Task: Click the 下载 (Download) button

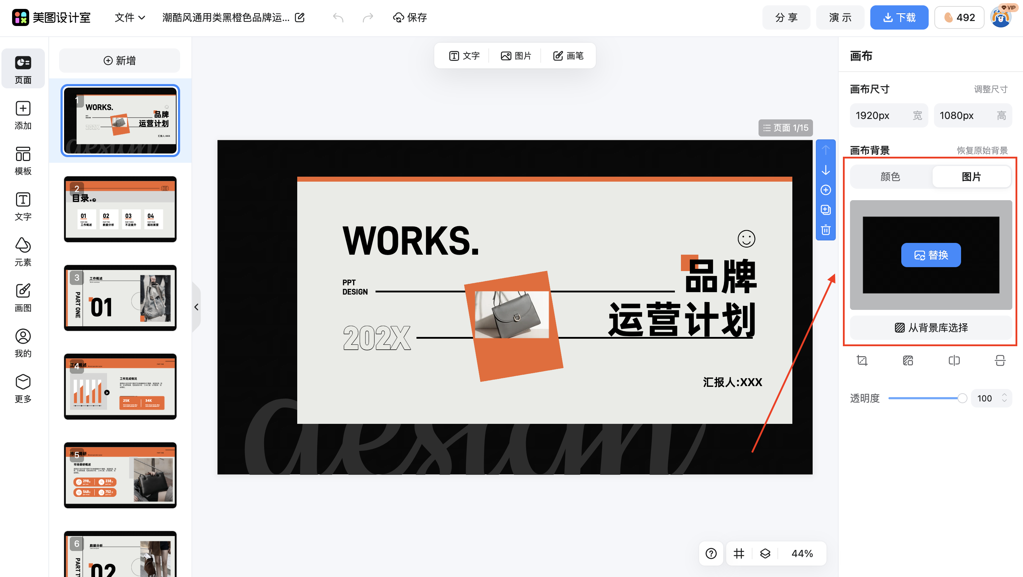Action: coord(899,17)
